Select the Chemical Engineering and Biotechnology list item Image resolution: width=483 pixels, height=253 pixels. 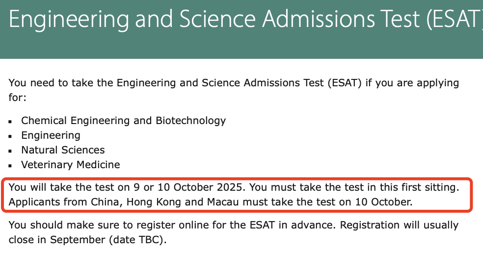[x=123, y=121]
